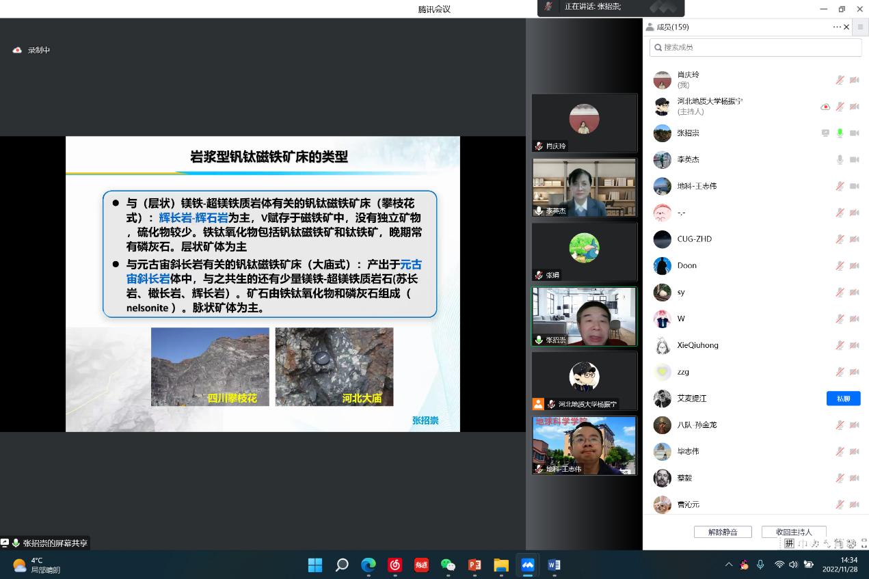Click the 收回主持人 button

pyautogui.click(x=794, y=532)
